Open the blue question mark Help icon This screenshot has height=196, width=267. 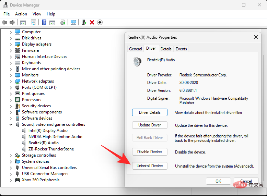44,22
